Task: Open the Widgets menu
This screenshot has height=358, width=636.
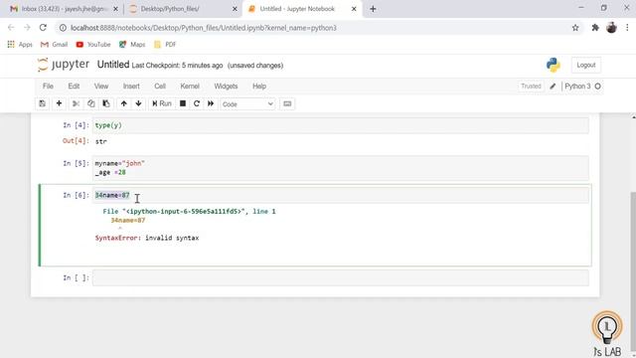Action: (x=226, y=87)
